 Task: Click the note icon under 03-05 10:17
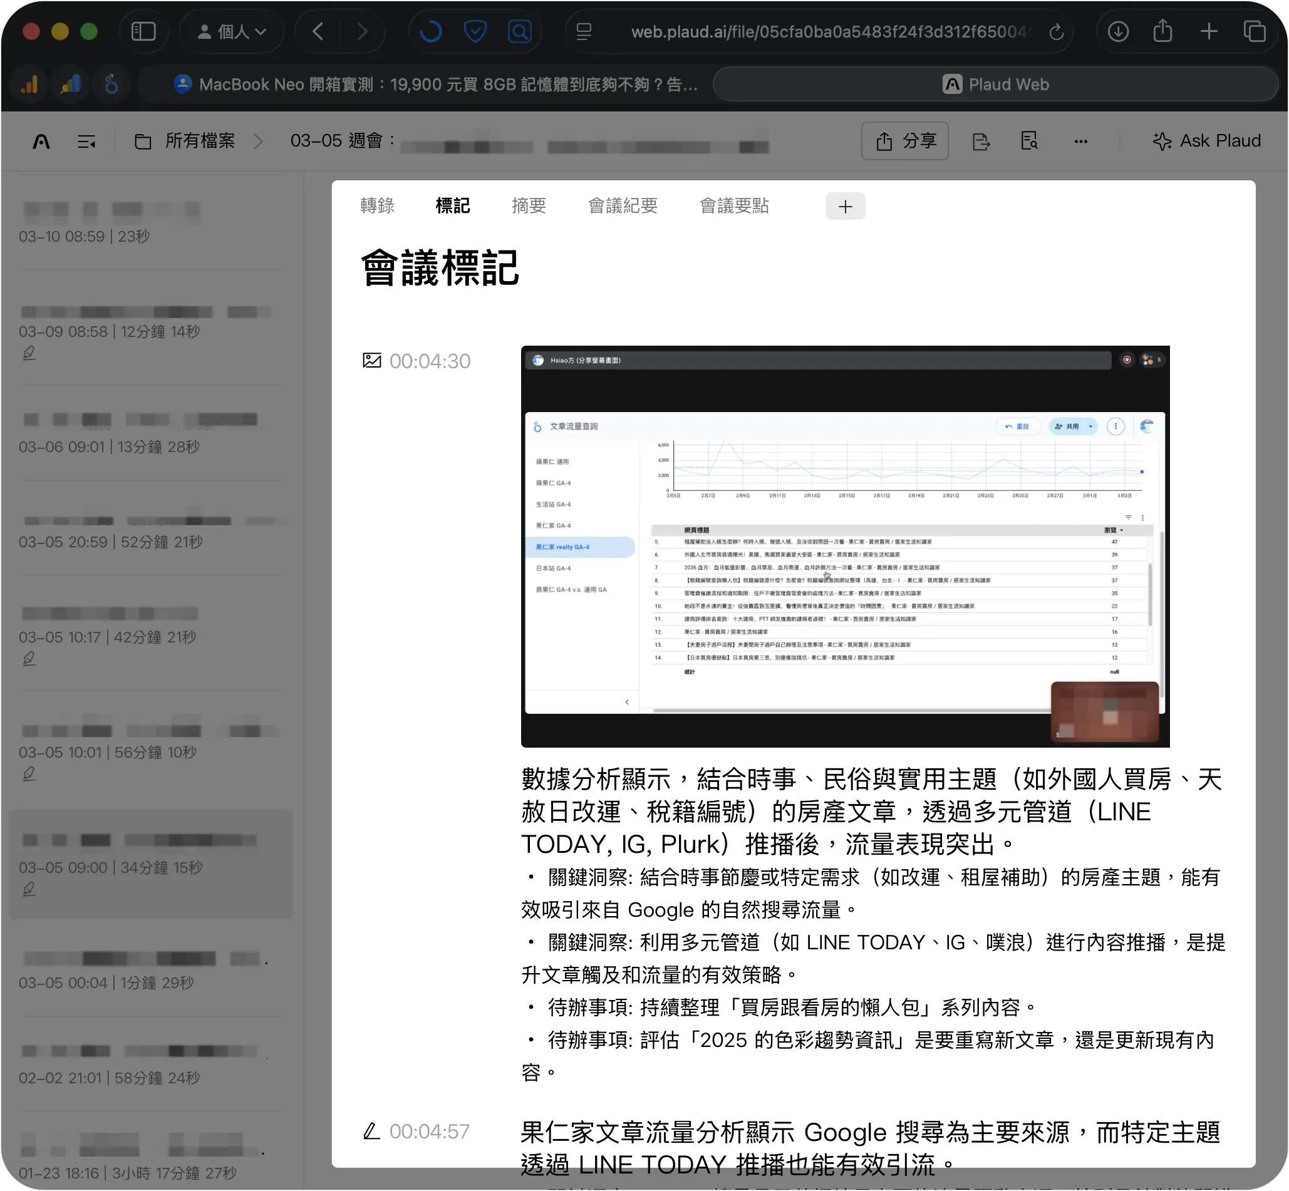(x=29, y=659)
